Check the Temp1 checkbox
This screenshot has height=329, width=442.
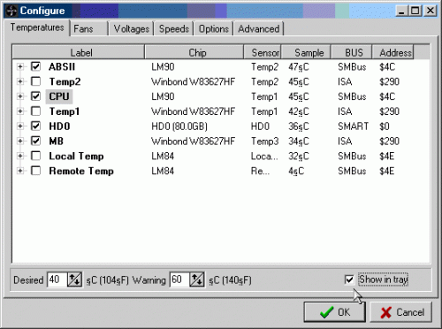click(x=35, y=111)
